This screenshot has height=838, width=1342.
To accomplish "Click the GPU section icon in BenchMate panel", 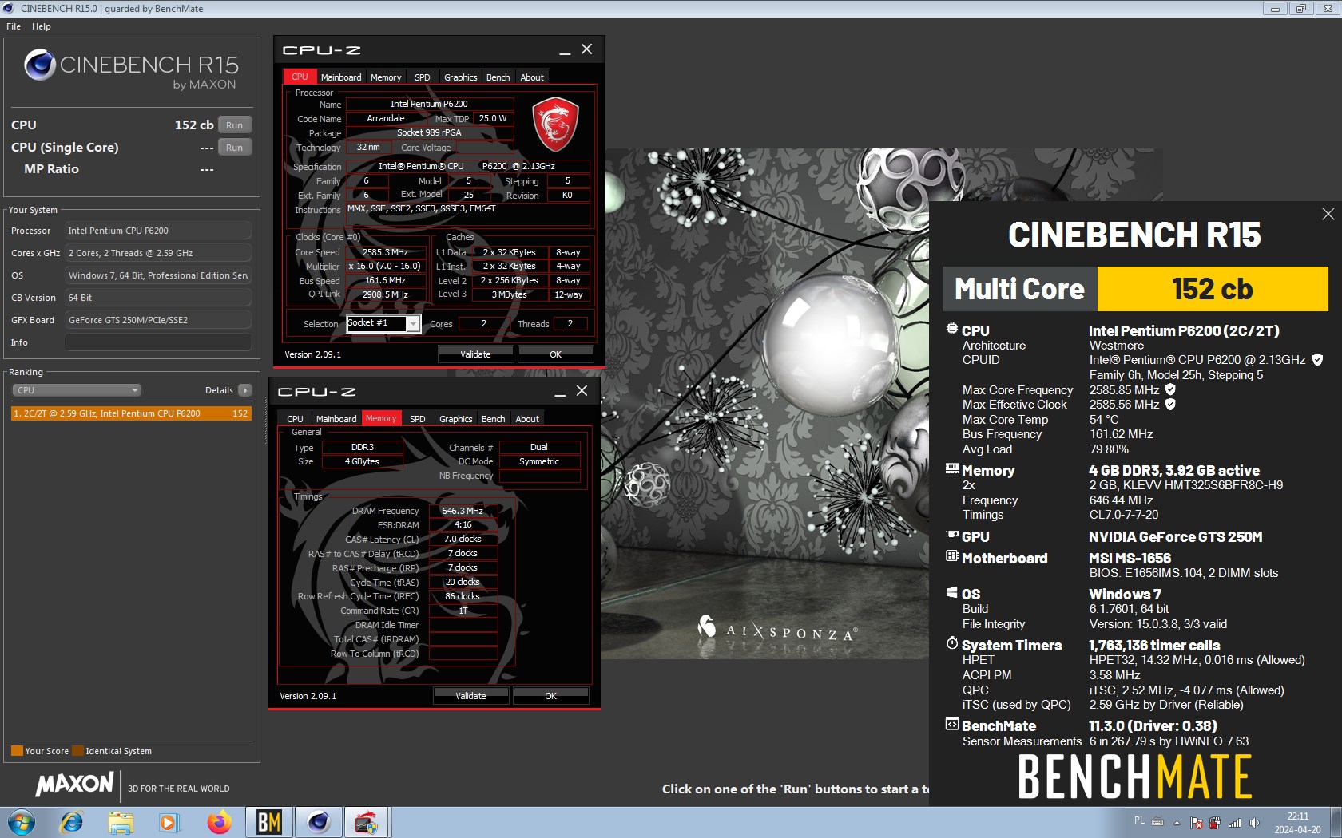I will (x=952, y=535).
